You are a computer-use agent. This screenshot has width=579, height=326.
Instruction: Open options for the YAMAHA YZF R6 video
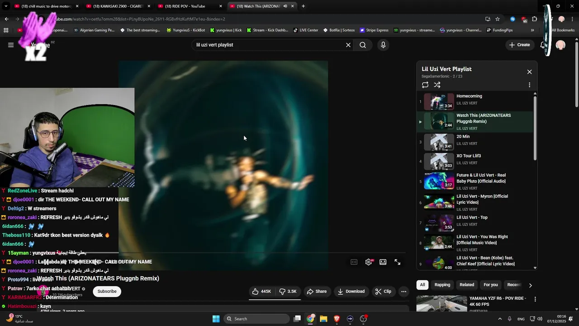click(535, 299)
